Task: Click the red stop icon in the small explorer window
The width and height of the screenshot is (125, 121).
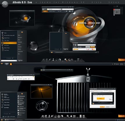Action: (92, 49)
